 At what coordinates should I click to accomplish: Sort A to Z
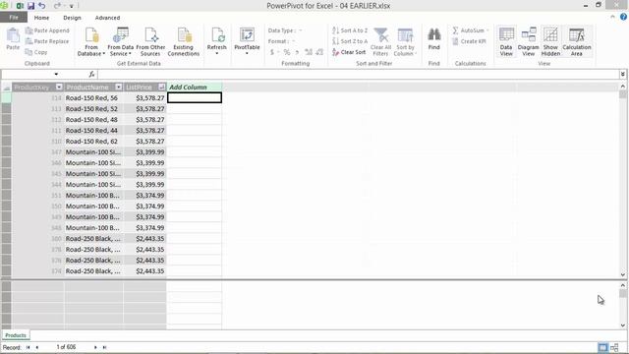[x=350, y=30]
